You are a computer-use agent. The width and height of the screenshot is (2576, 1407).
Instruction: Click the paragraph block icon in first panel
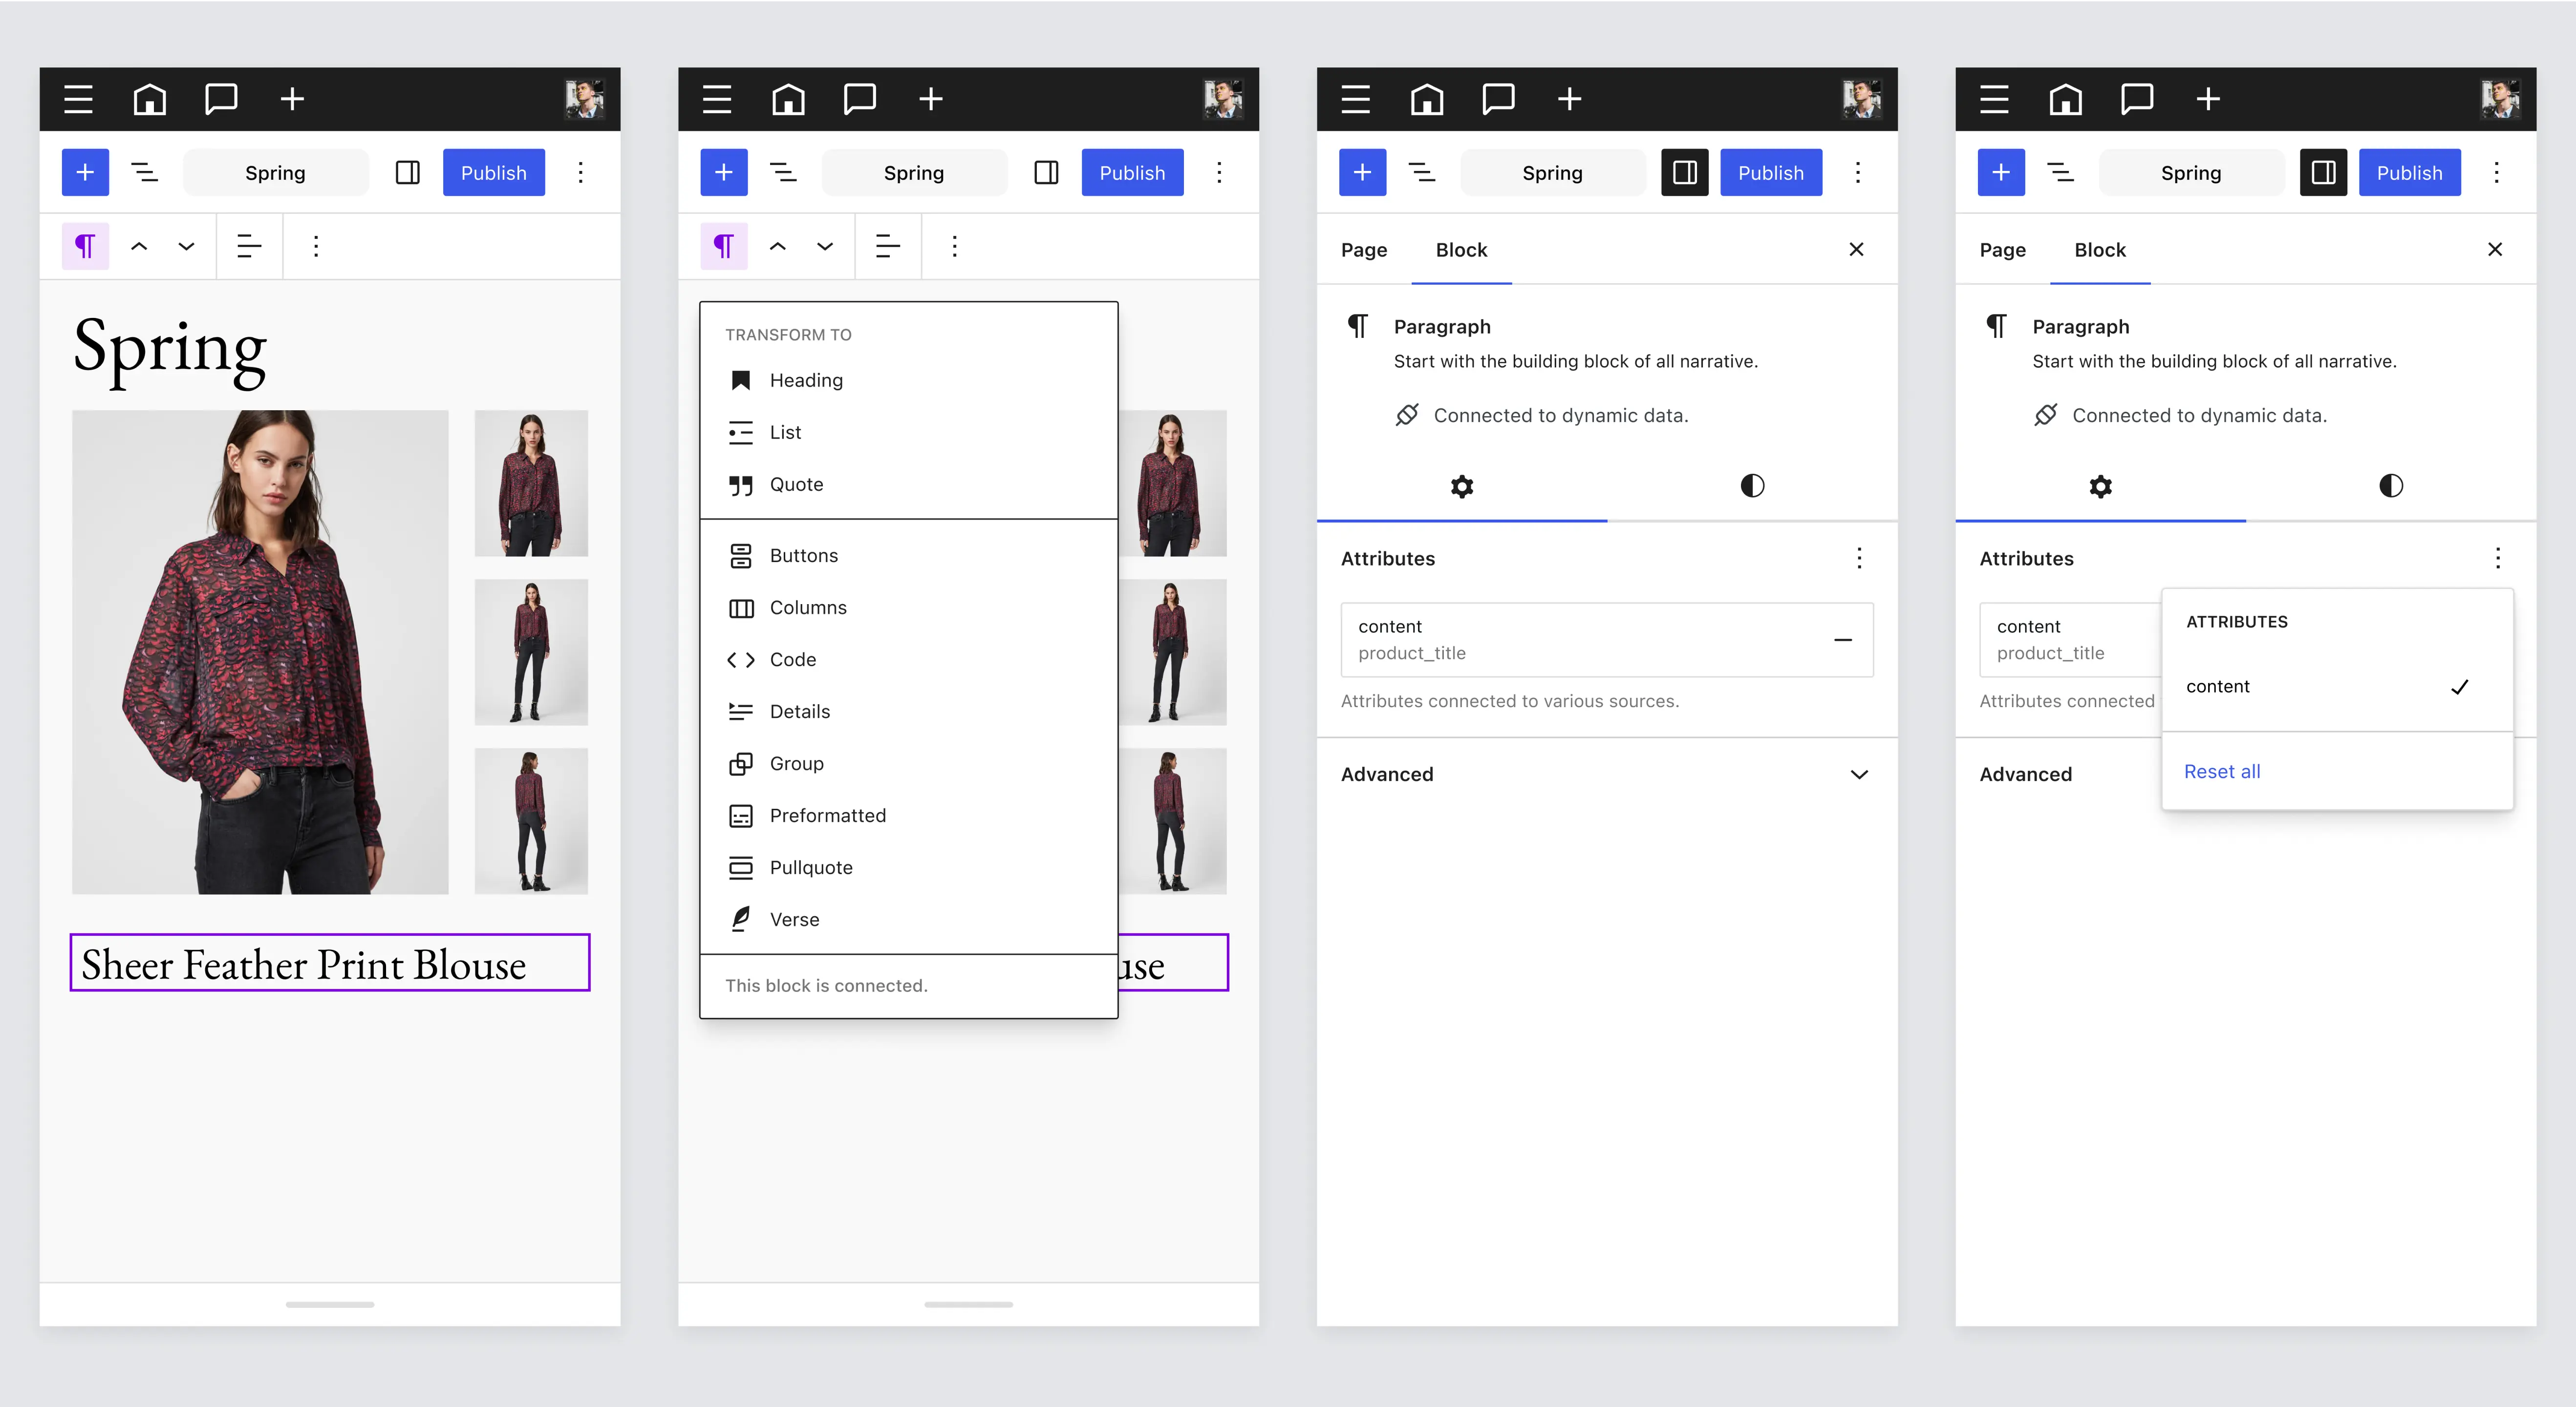pos(85,246)
